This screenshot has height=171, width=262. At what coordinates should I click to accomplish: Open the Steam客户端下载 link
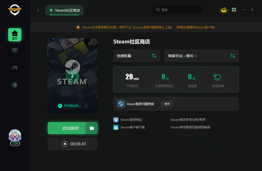pos(132,127)
